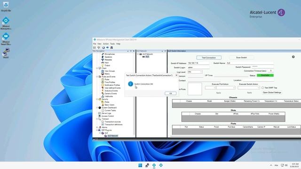Expand the Alarms tree node

tap(97, 127)
